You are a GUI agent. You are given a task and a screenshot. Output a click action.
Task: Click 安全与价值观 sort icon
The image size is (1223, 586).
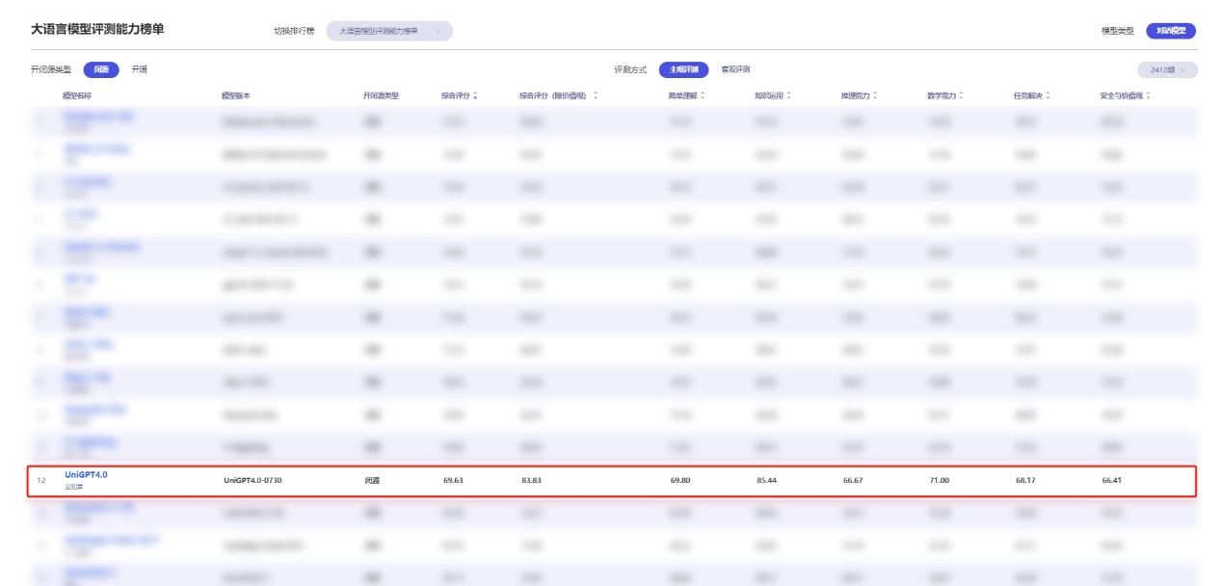[1148, 95]
